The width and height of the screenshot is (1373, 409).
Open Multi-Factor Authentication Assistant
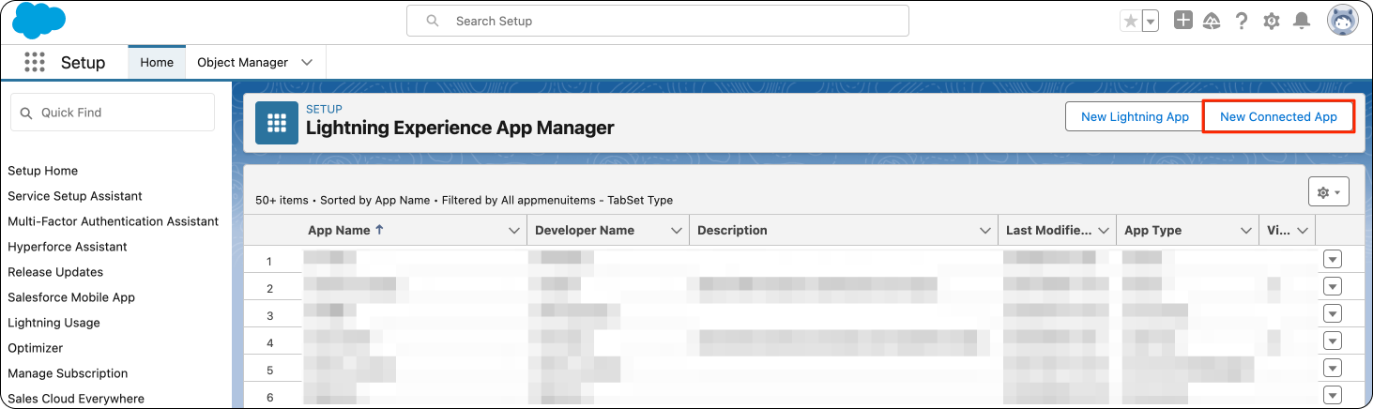pos(114,221)
